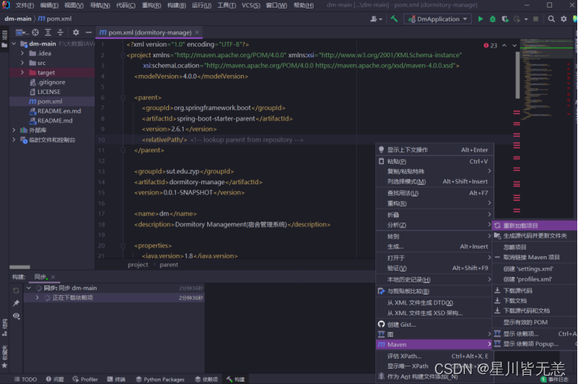This screenshot has height=384, width=578.
Task: Collapse all in project panel
Action: tap(60, 32)
